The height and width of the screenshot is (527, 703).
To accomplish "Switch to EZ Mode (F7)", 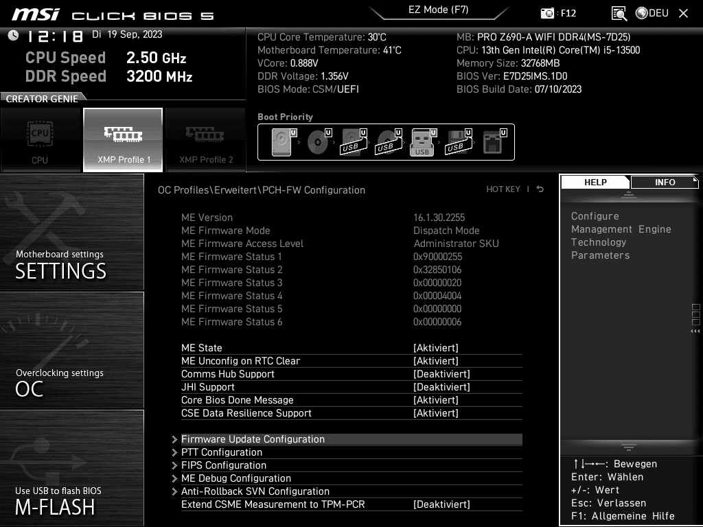I will coord(439,10).
